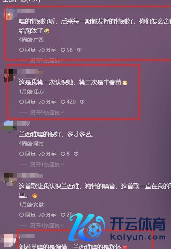171x249 pixels.
Task: Reply to the 牛春苗 comment
Action: coord(27,102)
